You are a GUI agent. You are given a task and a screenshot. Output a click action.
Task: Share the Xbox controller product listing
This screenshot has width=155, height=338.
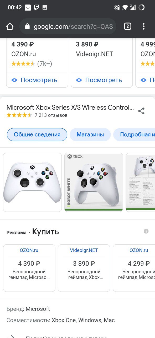coord(141,111)
